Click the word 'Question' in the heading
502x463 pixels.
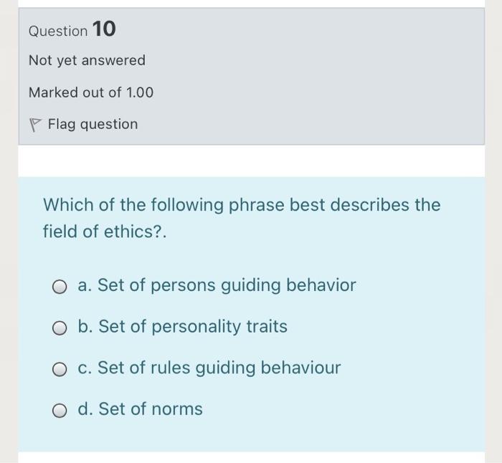(58, 31)
